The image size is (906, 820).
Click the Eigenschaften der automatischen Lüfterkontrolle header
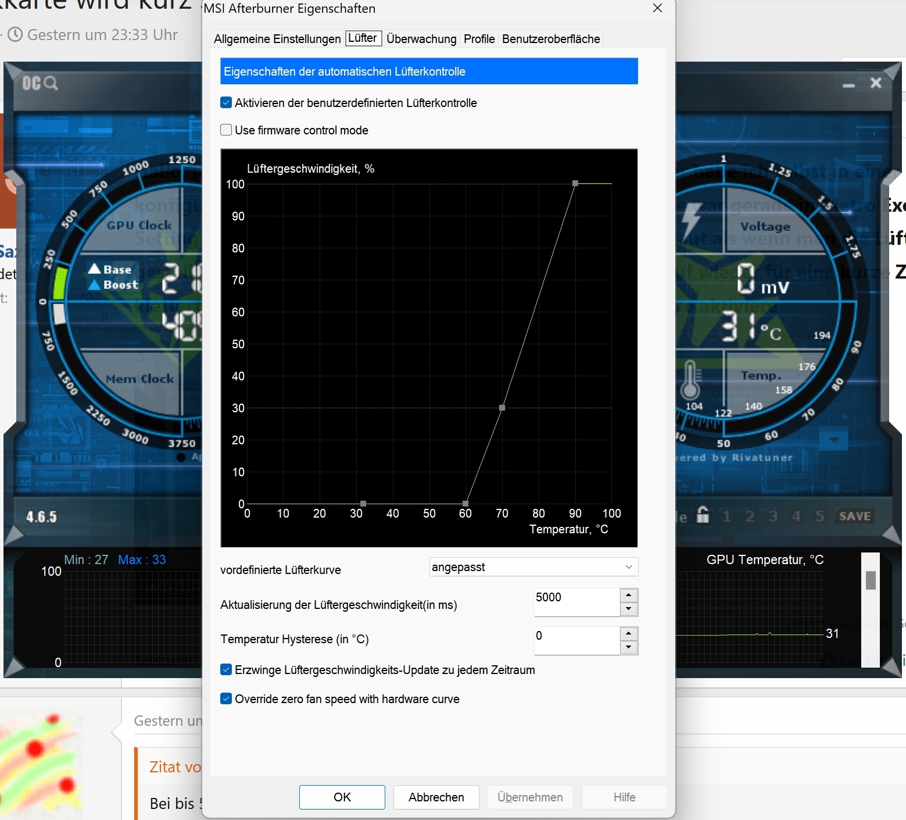(x=429, y=71)
